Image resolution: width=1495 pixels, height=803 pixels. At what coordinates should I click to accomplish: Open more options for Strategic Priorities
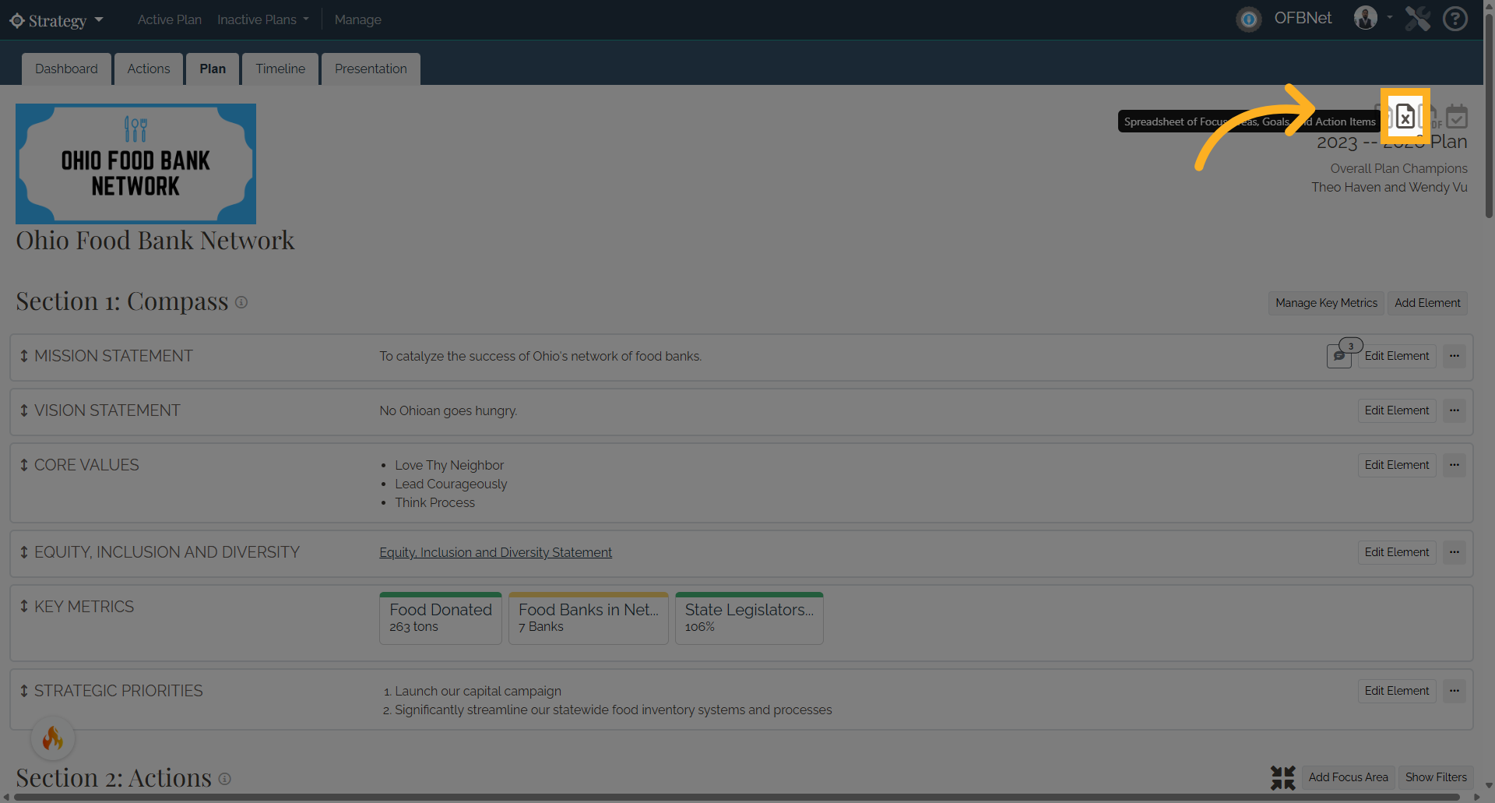1455,691
